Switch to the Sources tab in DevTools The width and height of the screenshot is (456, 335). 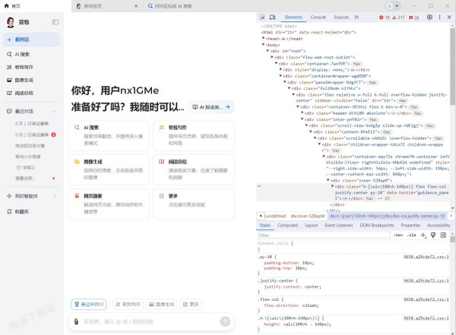click(x=341, y=17)
